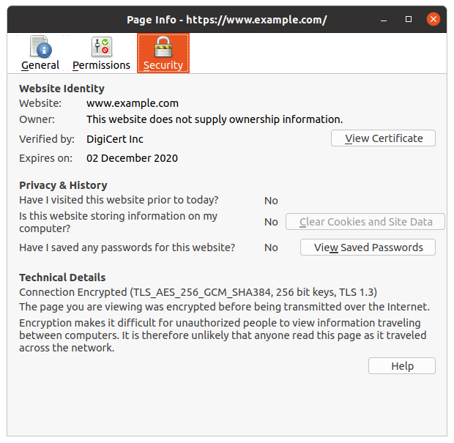
Task: Minimize the Page Info window
Action: pos(384,20)
